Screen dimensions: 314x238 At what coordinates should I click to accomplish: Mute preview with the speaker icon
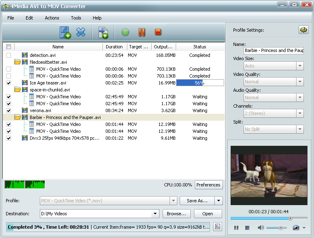tap(260, 228)
